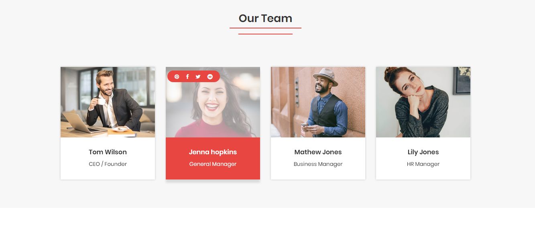Click the Facebook icon on Jenna's card
The height and width of the screenshot is (234, 535).
coord(187,77)
